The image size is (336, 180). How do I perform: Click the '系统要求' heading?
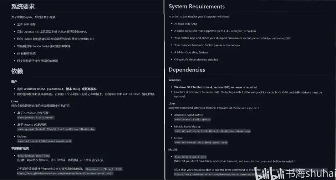[x=23, y=7]
